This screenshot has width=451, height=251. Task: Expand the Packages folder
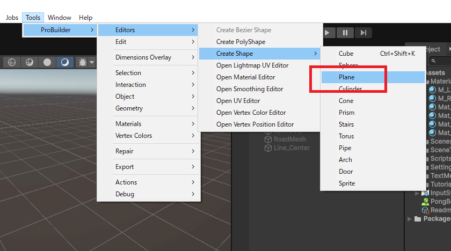(411, 219)
